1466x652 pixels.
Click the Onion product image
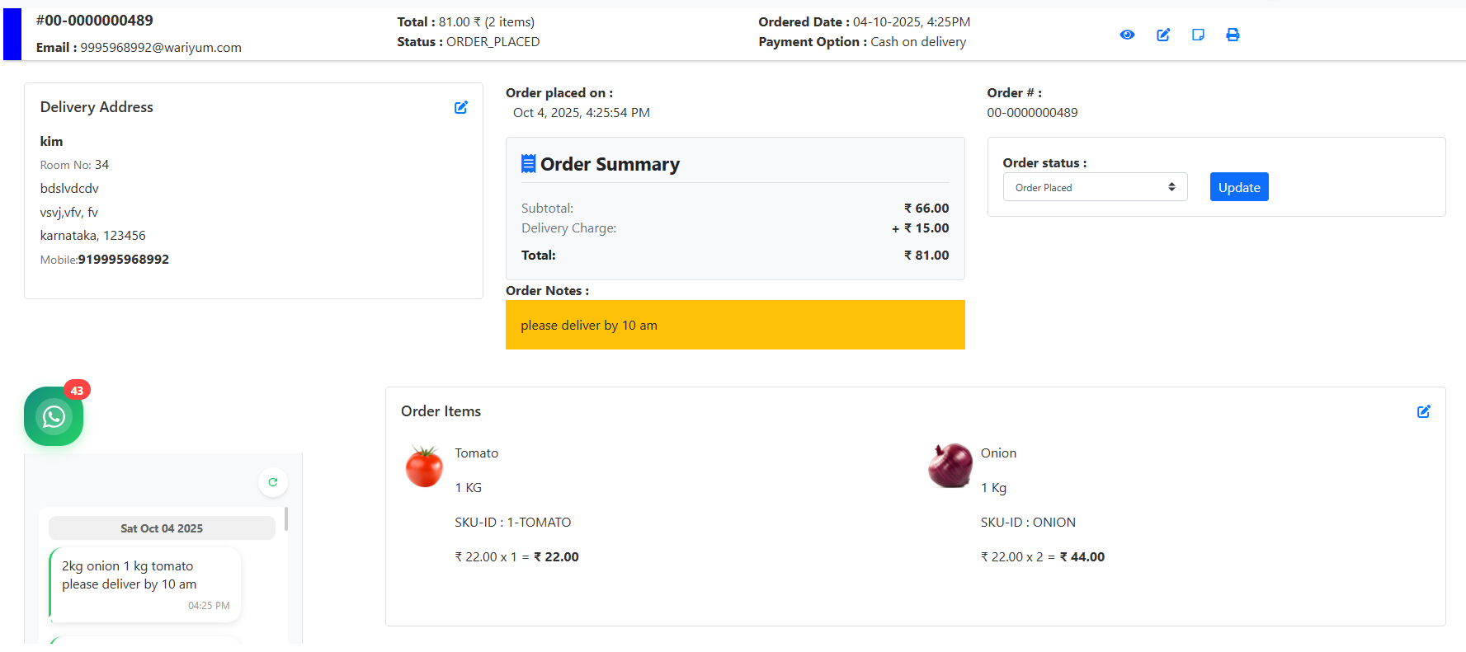pos(950,466)
